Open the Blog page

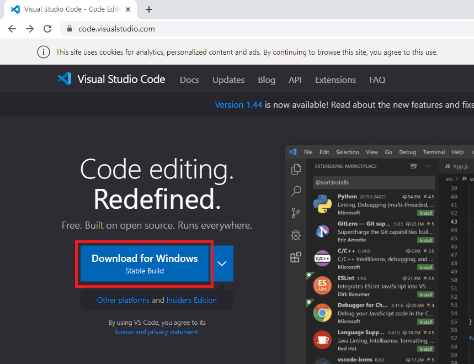(x=267, y=80)
